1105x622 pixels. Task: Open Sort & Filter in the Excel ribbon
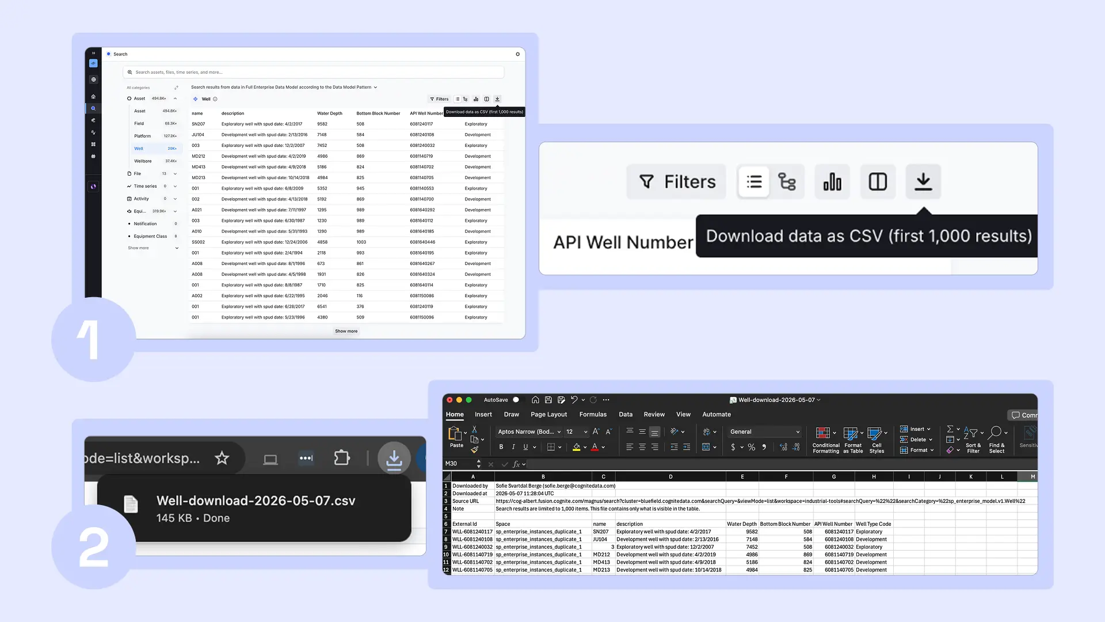pos(973,441)
